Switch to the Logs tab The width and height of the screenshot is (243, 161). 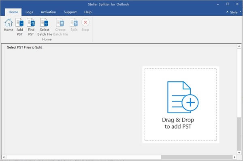click(x=29, y=12)
